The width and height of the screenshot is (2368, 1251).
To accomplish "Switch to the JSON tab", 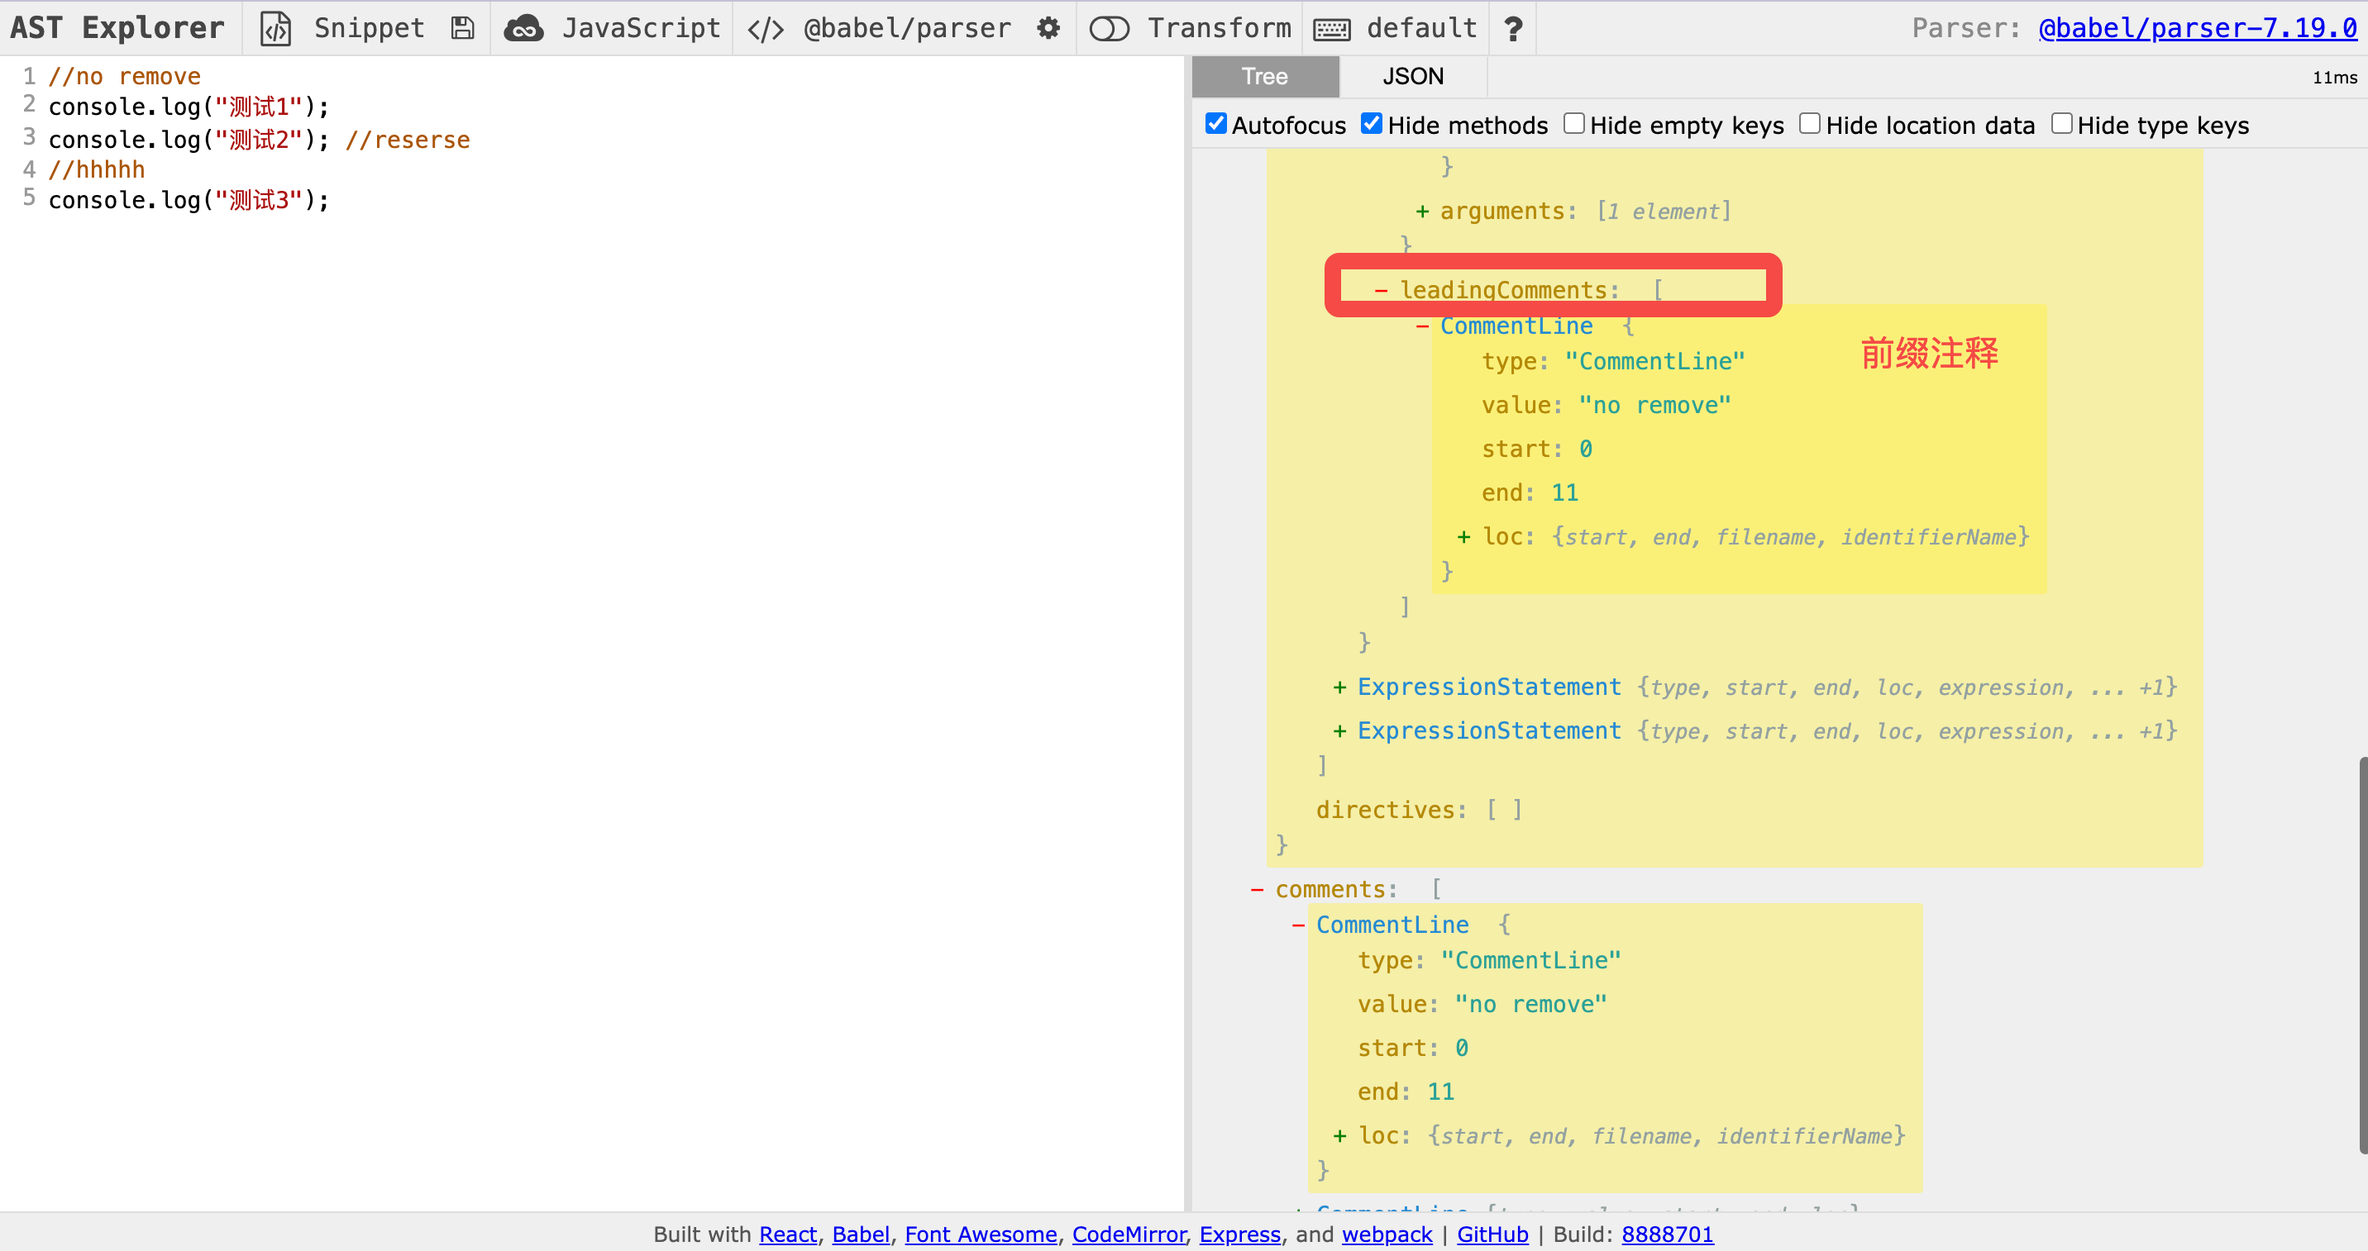I will [x=1412, y=76].
